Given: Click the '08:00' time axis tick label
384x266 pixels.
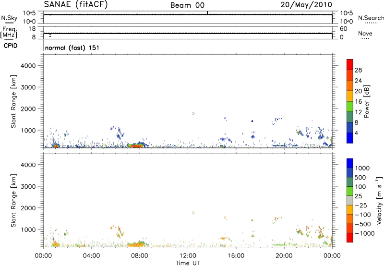Looking at the screenshot, I should (x=140, y=256).
